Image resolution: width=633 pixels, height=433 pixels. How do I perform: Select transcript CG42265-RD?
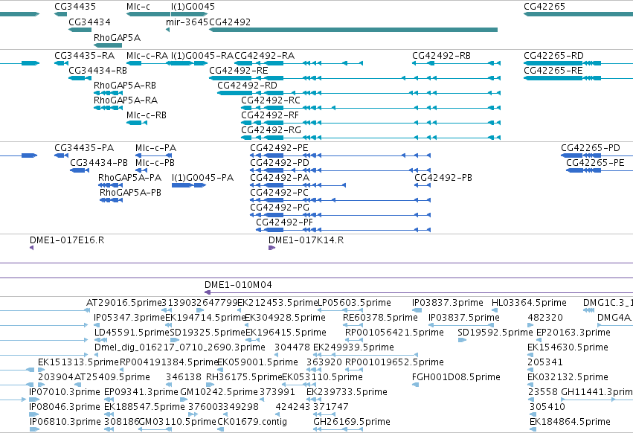pos(578,63)
